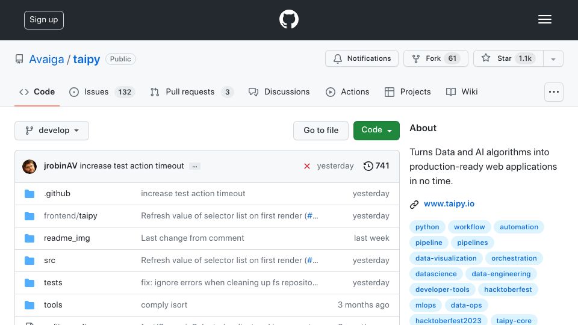Screen dimensions: 578x325
Task: Open 'fix: ignore errors when cleaning' commit
Action: coord(229,283)
